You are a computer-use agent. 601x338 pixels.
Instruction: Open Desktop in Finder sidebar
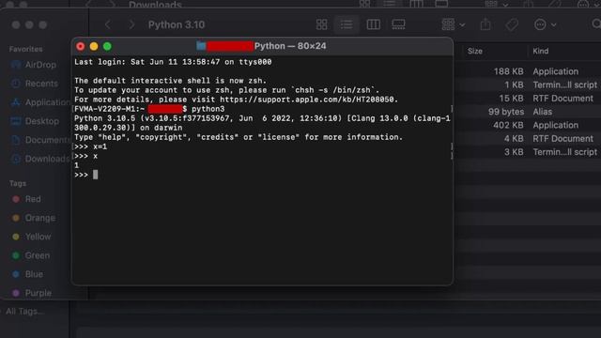click(35, 121)
